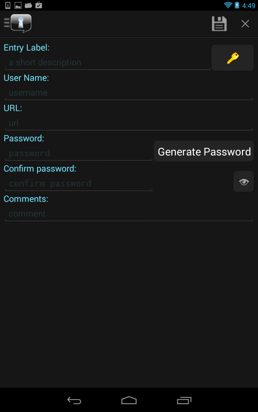Viewport: 258px width, 412px height.
Task: Tap the Wi-Fi status icon
Action: click(228, 5)
